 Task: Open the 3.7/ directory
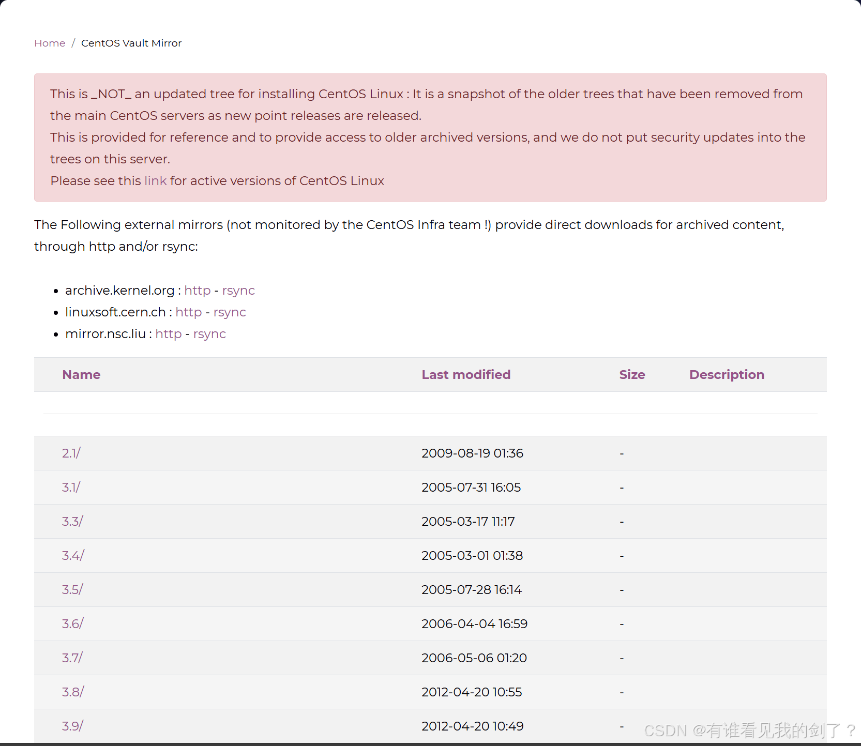tap(72, 658)
